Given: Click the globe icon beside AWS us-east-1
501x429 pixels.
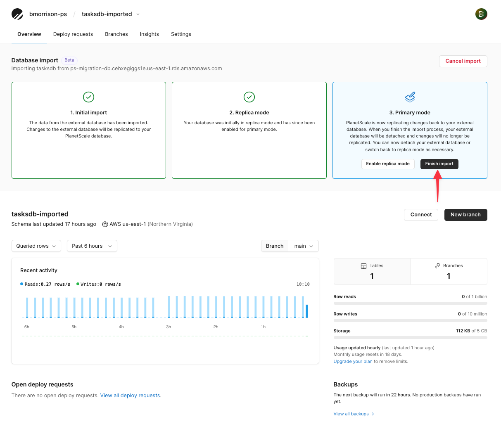Looking at the screenshot, I should click(105, 224).
